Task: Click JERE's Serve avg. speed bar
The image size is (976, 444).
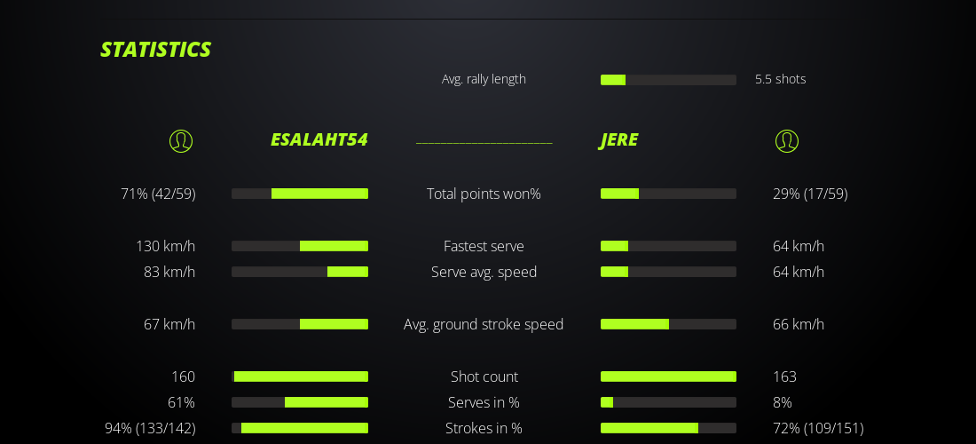Action: coord(668,272)
